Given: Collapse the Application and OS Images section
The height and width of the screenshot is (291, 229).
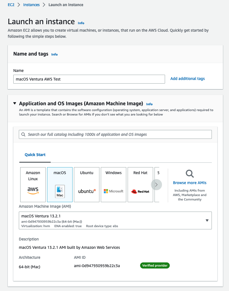Looking at the screenshot, I should (15, 104).
